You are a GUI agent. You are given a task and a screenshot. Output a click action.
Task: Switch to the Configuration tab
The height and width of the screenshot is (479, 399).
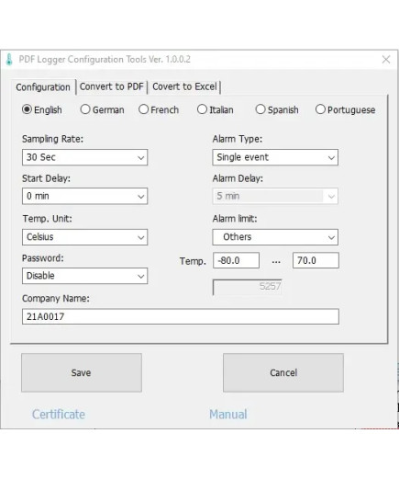pos(43,87)
